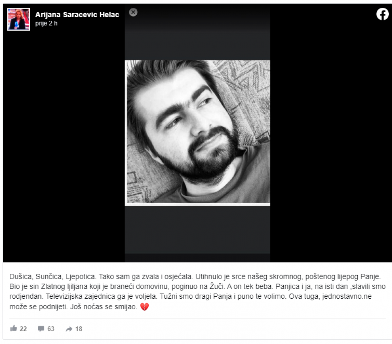Click the broken heart emoji
Viewport: 392px width, 344px height.
pos(145,306)
